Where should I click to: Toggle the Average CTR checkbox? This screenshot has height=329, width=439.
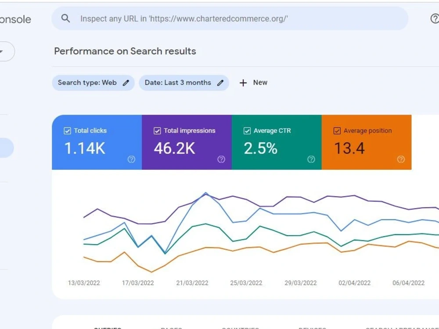tap(247, 131)
